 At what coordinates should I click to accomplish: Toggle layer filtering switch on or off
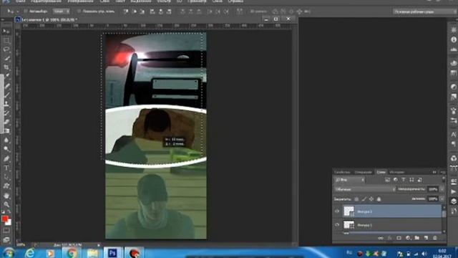point(443,179)
